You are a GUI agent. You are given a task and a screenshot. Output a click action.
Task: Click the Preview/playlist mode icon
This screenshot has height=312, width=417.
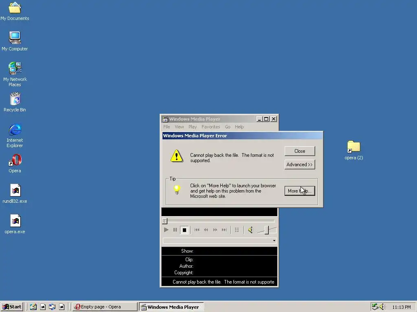click(237, 230)
